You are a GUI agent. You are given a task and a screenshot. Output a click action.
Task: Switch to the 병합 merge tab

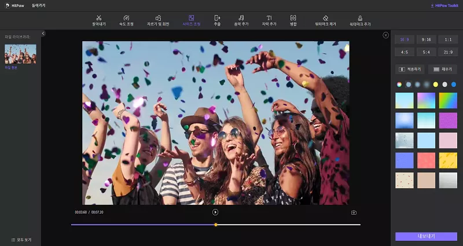click(x=293, y=20)
